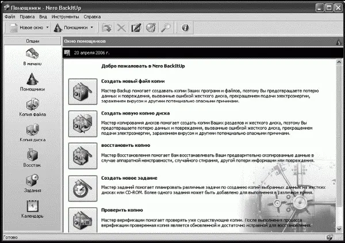Click the delete X toolbar icon
345x243 pixels.
coord(121,28)
